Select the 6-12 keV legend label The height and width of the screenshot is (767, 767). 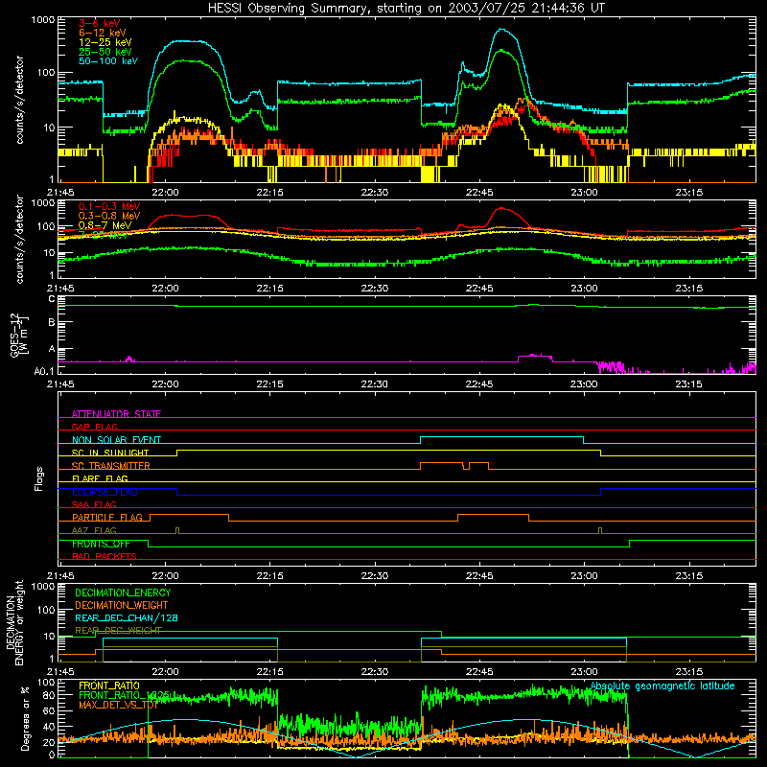pos(102,33)
